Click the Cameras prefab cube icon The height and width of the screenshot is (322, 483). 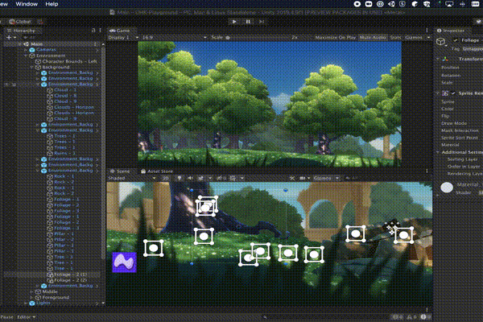pos(32,50)
